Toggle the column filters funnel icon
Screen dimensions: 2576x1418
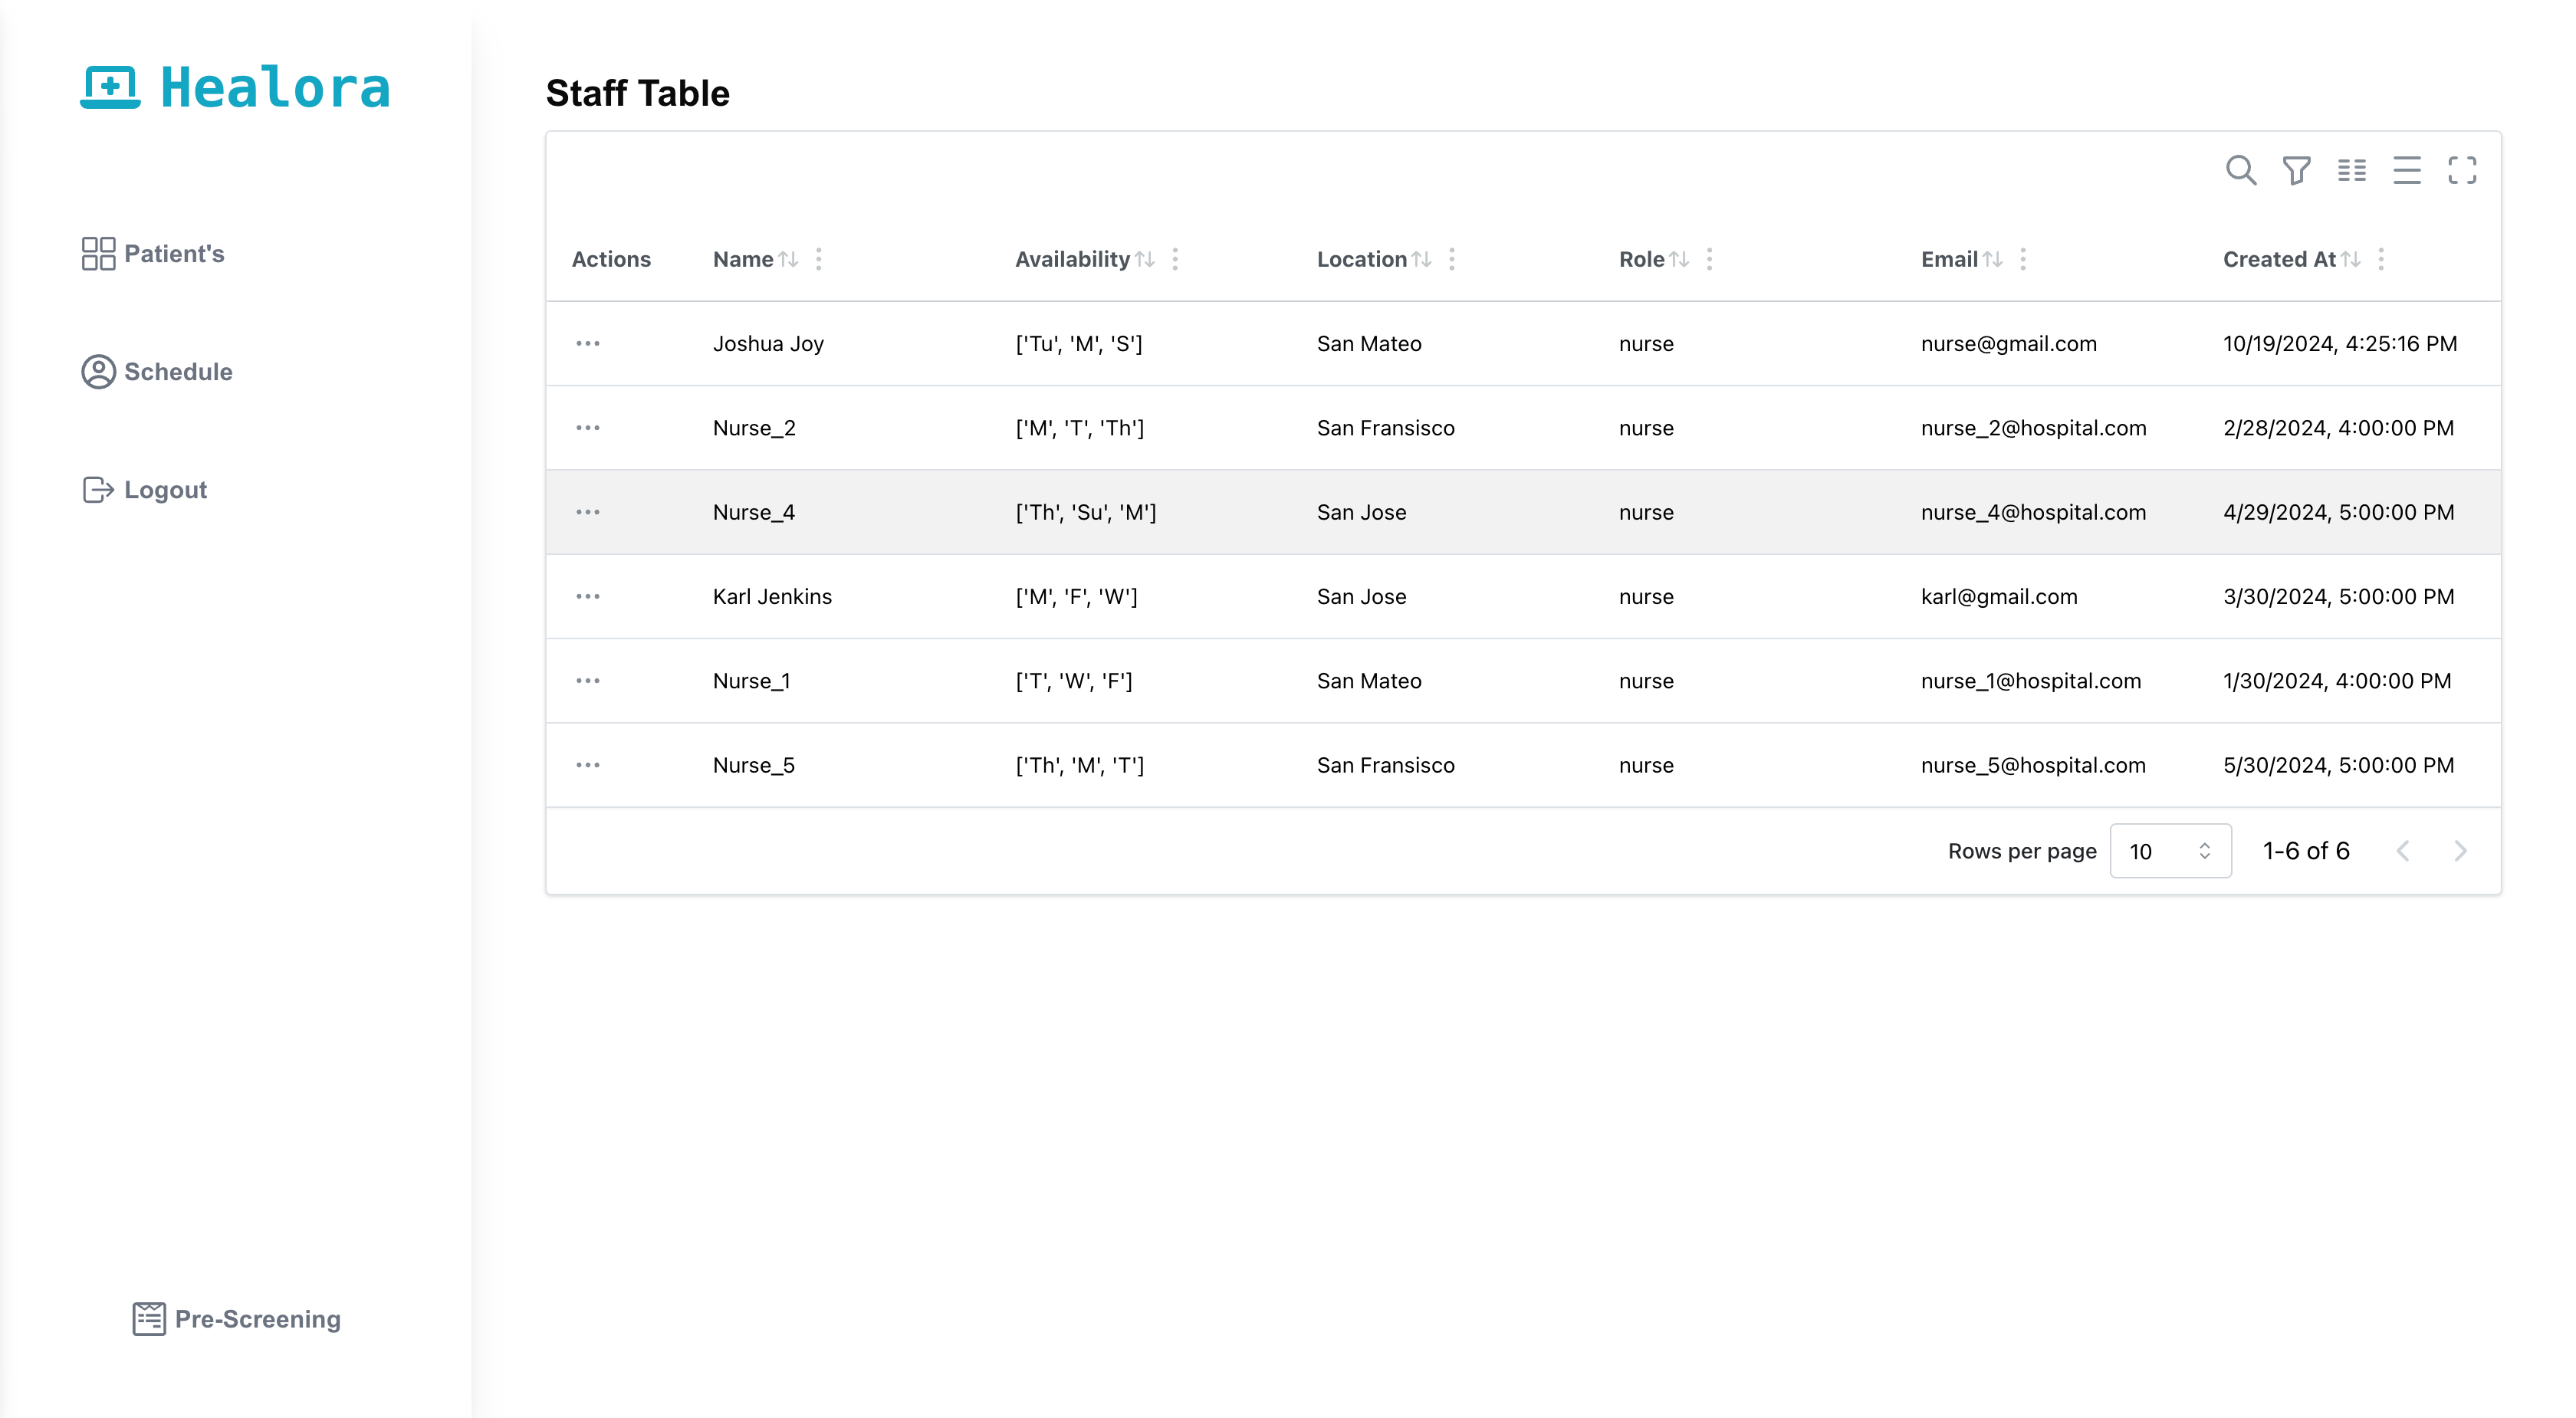[2296, 170]
